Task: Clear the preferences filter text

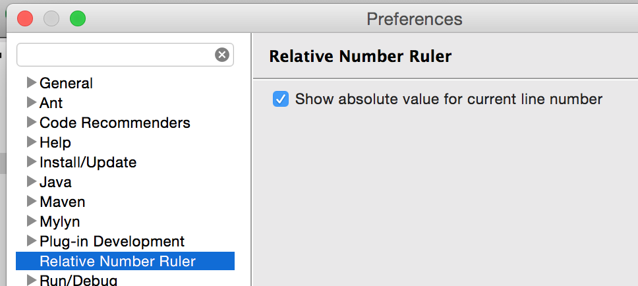Action: pyautogui.click(x=222, y=55)
